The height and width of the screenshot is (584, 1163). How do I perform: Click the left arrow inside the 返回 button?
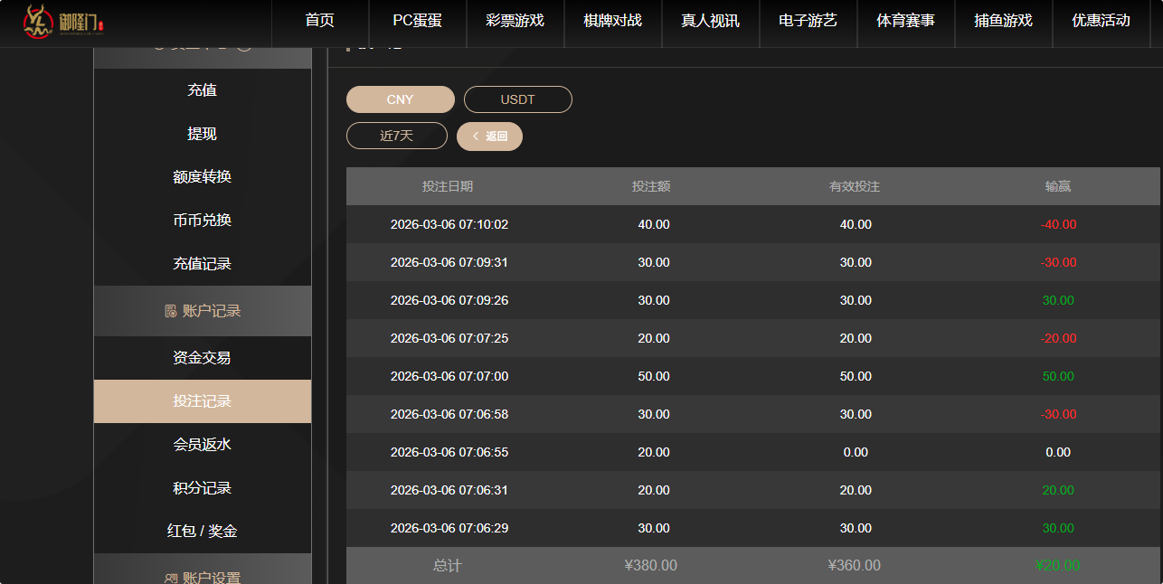tap(477, 136)
